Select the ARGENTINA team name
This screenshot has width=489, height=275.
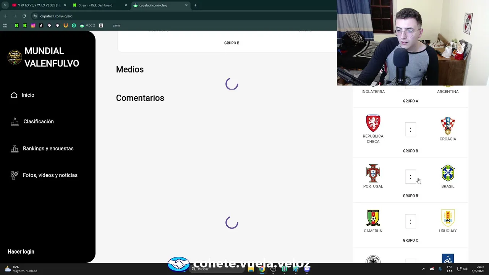(x=448, y=92)
